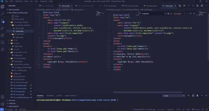The width and height of the screenshot is (209, 111).
Task: Close the terminal panel
Action: click(x=206, y=96)
